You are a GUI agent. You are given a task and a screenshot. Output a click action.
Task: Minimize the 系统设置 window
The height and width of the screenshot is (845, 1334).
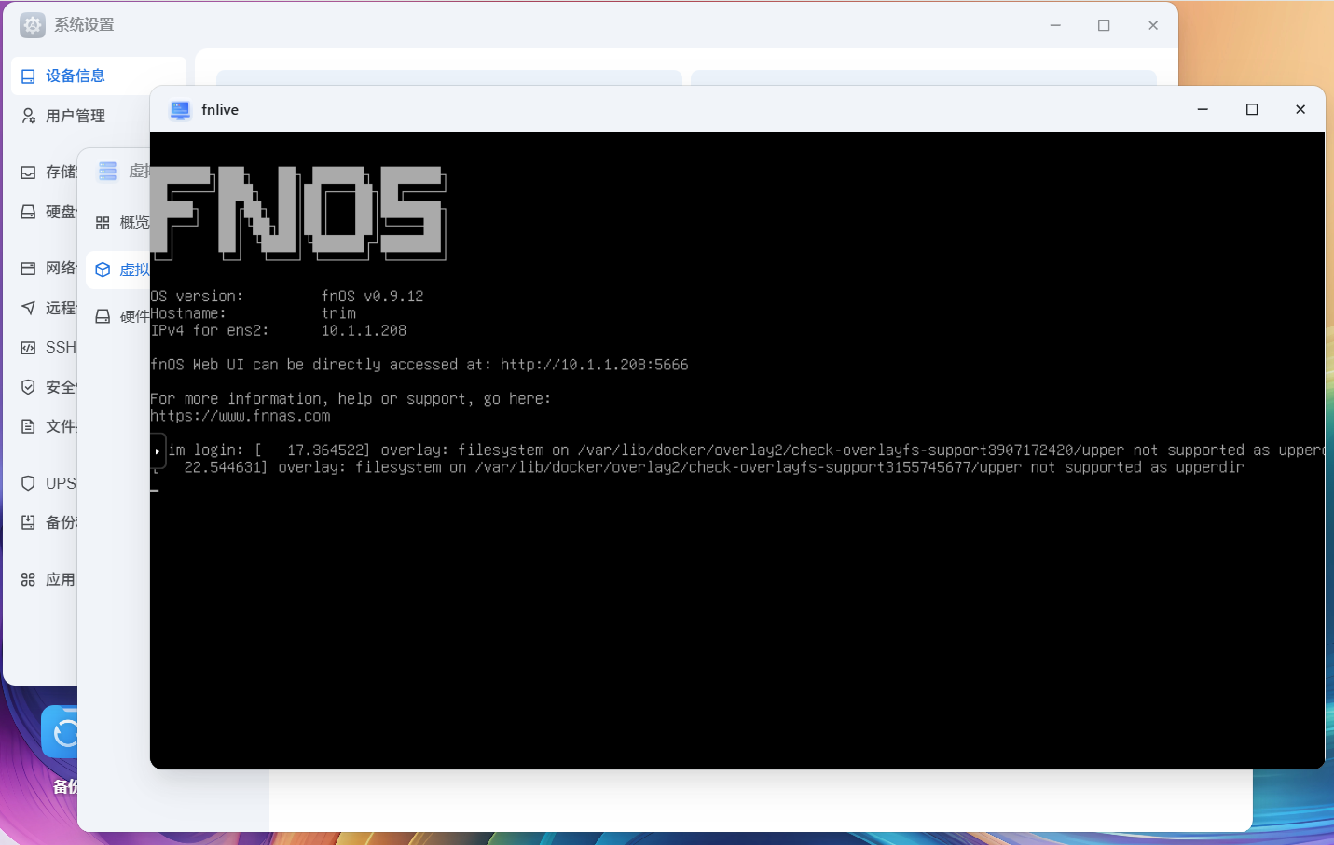(1055, 25)
